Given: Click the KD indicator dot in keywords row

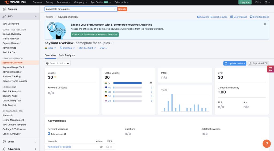Looking at the screenshot, I should [111, 147].
